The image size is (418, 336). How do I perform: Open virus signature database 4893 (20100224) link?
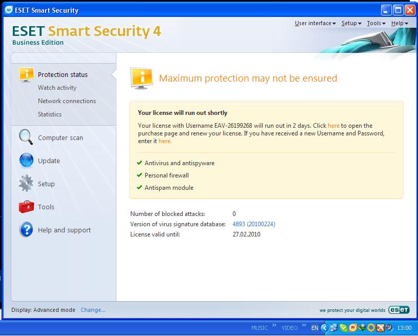[x=254, y=224]
